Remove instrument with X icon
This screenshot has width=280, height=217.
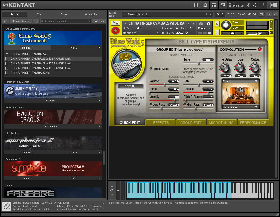[271, 21]
